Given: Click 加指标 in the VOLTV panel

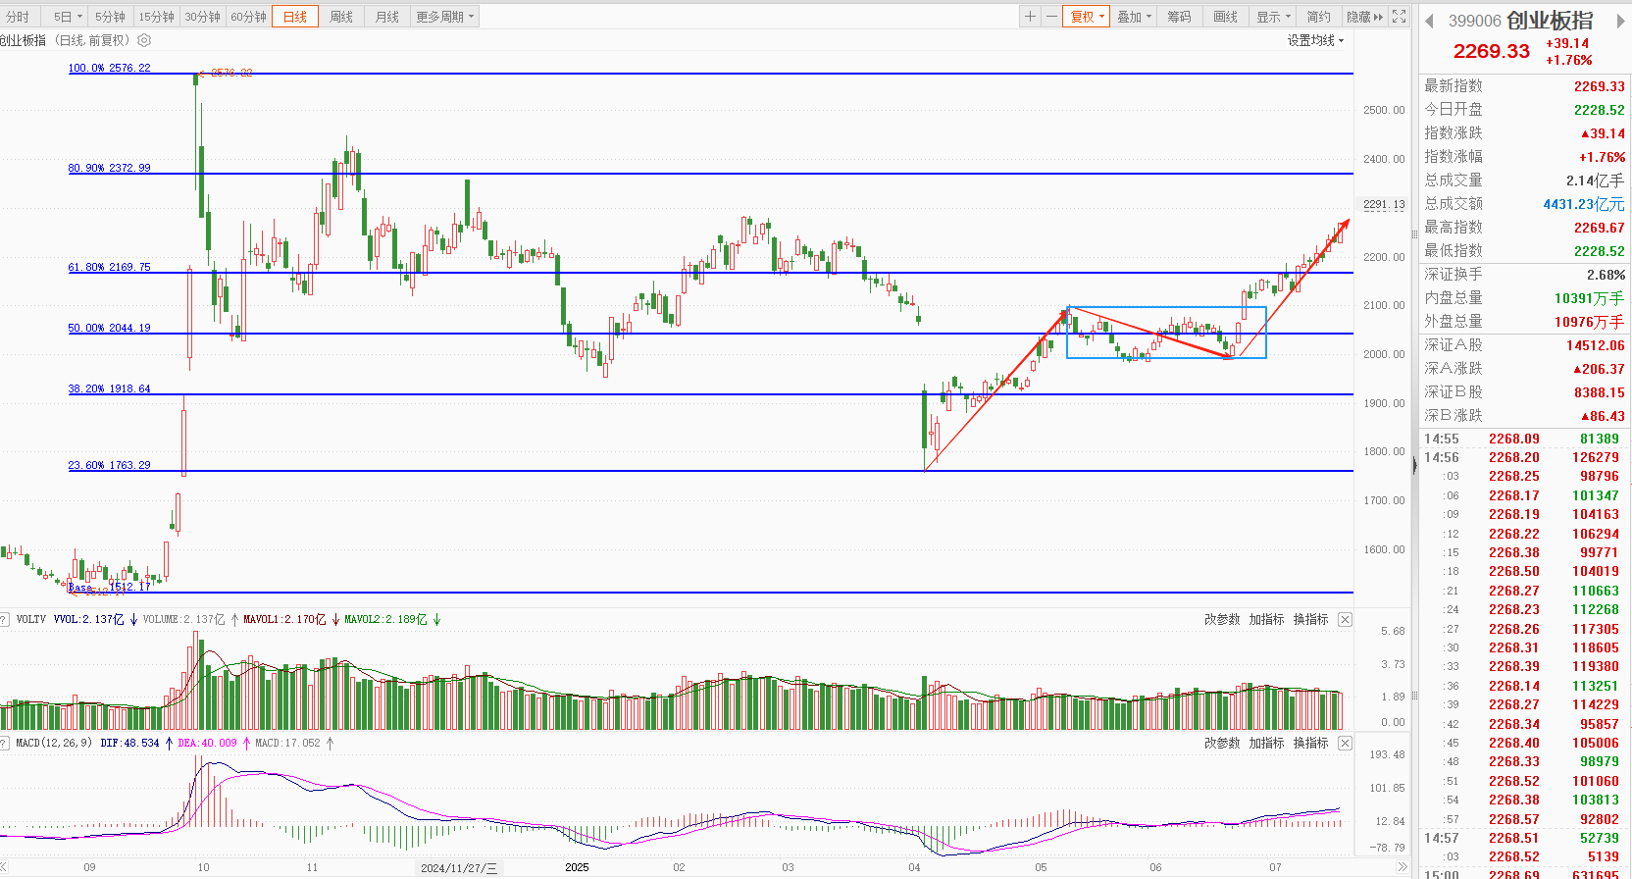Looking at the screenshot, I should [x=1266, y=620].
